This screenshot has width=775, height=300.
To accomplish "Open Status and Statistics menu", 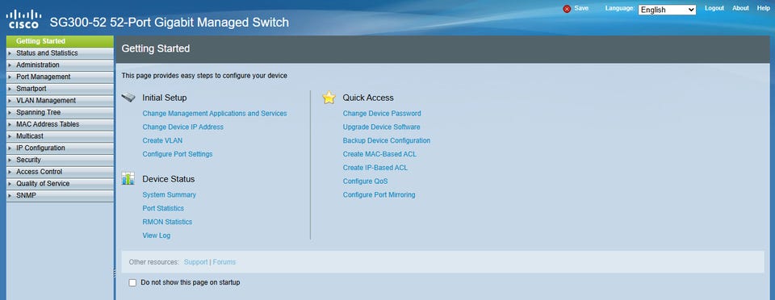I will tap(60, 52).
